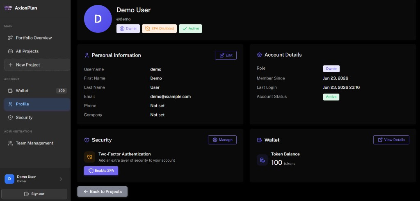
Task: Click the 2FA Disabled badge
Action: point(160,28)
